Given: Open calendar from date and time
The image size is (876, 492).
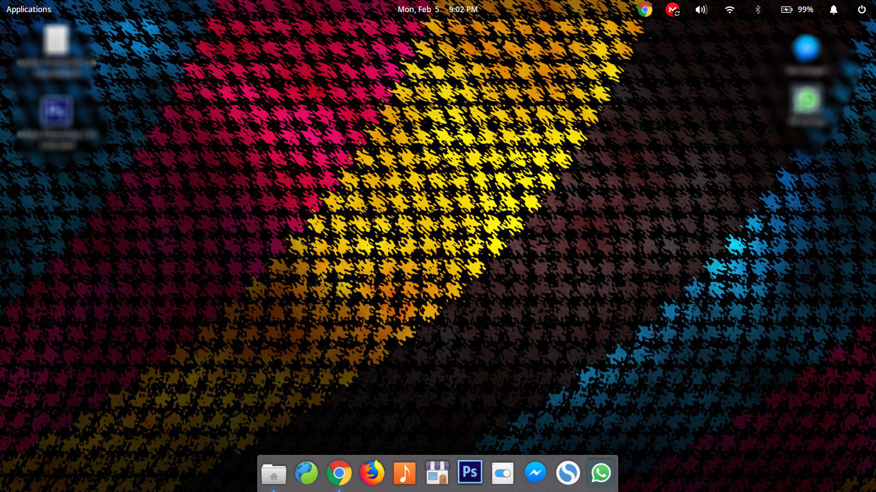Looking at the screenshot, I should pyautogui.click(x=437, y=10).
